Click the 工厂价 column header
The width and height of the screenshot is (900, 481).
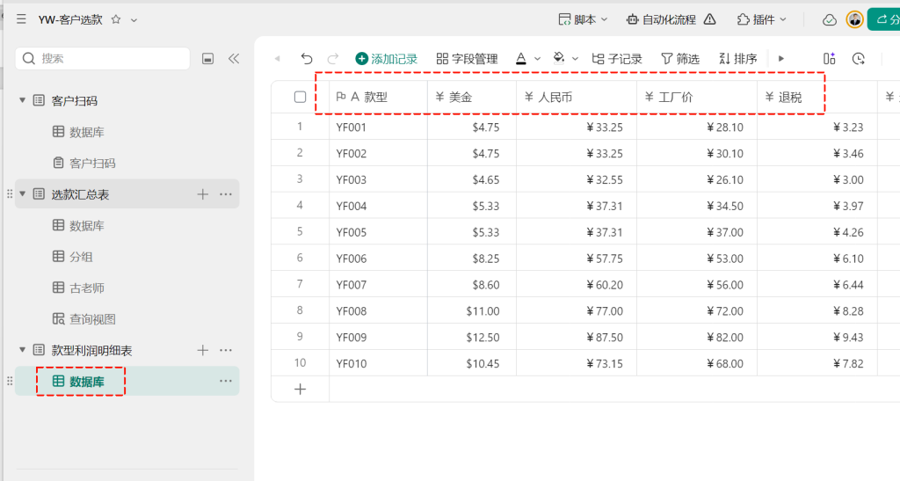[697, 97]
